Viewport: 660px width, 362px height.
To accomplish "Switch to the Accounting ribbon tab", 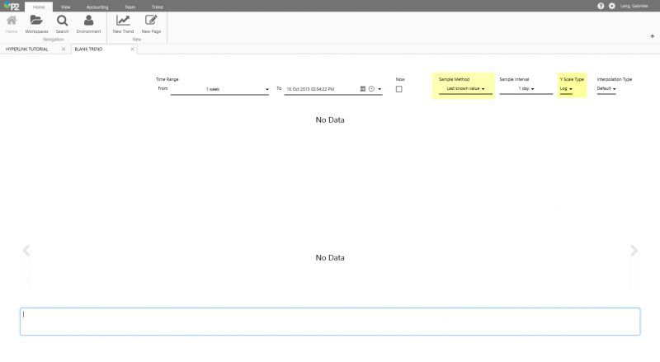I will [97, 6].
